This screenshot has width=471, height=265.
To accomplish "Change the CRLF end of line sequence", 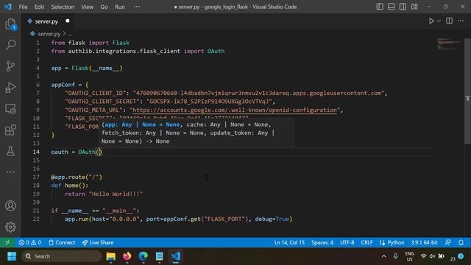I will click(366, 242).
